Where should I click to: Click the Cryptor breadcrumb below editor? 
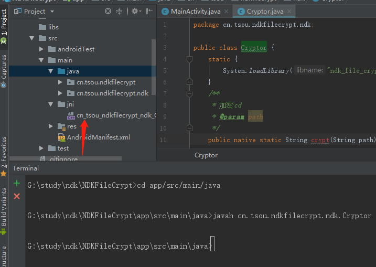[206, 155]
